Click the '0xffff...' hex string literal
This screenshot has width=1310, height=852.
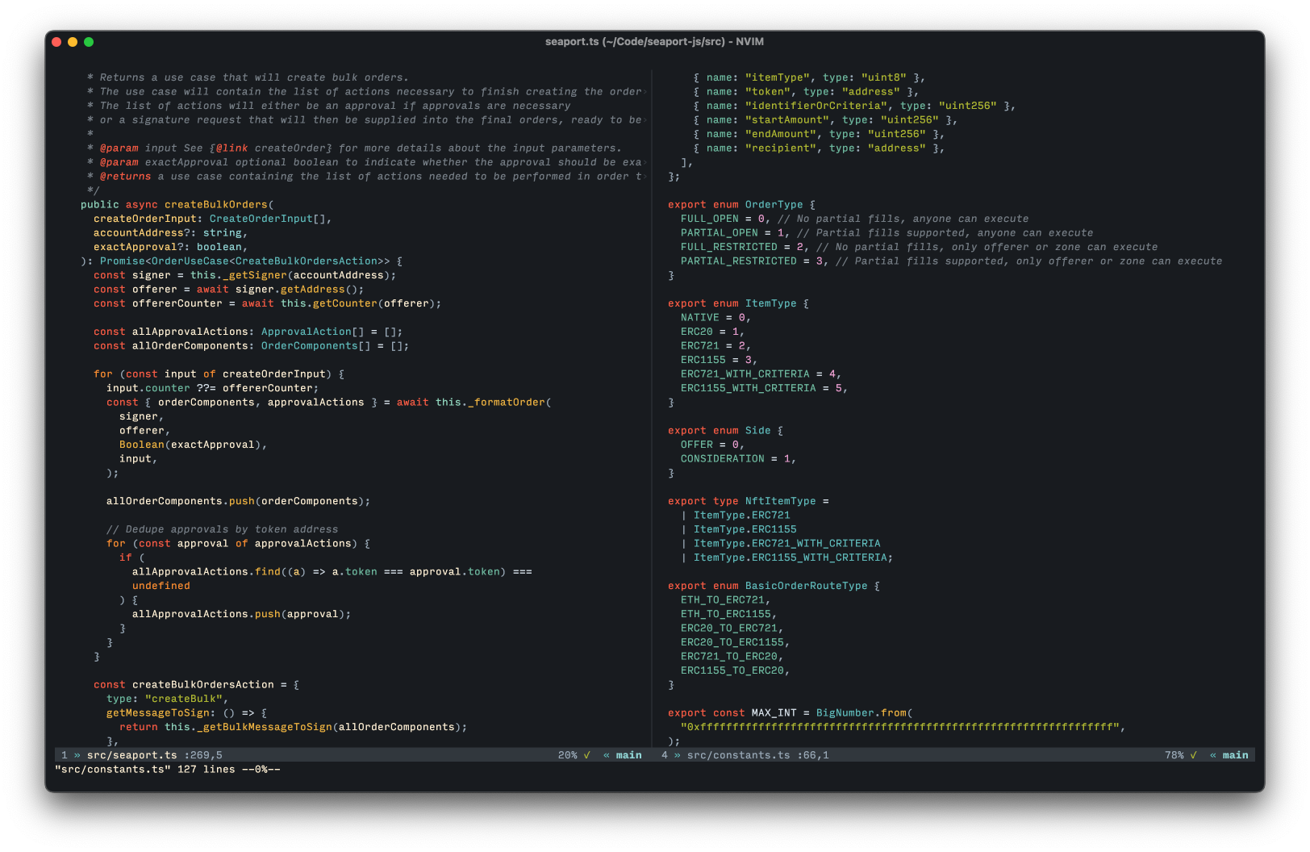[900, 727]
